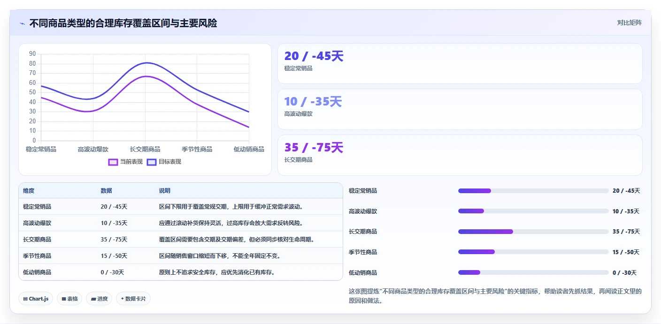Select 低动销商品 row in the table

click(x=181, y=272)
